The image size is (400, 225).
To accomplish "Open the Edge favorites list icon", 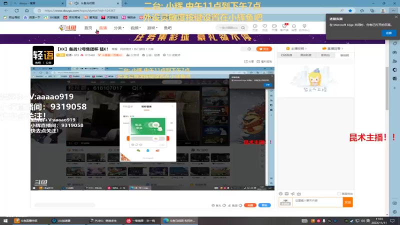I will coord(362,10).
